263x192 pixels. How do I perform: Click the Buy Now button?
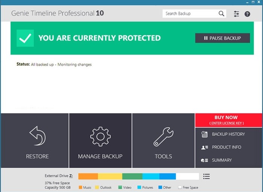pyautogui.click(x=228, y=120)
